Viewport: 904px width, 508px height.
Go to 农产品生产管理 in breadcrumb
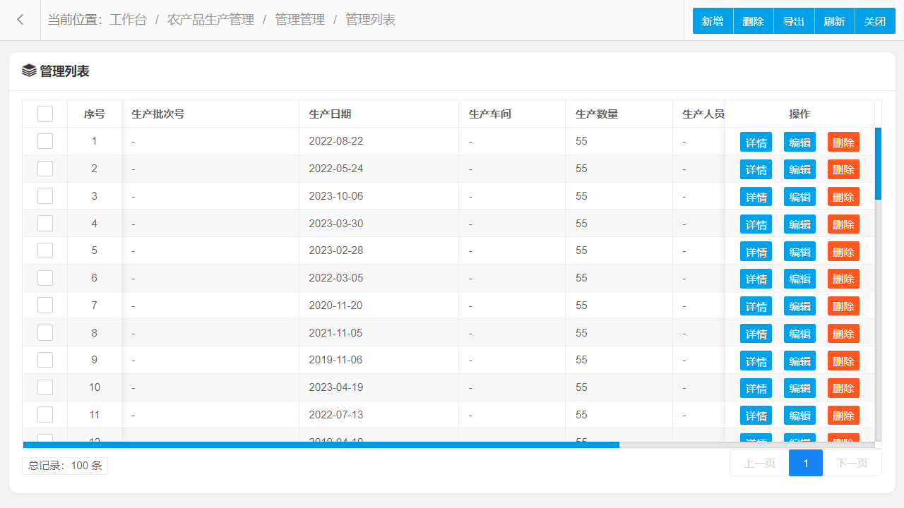click(210, 20)
